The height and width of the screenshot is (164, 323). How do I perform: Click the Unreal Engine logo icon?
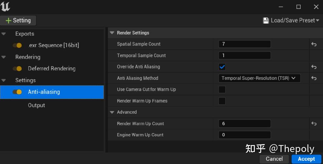tap(5, 7)
